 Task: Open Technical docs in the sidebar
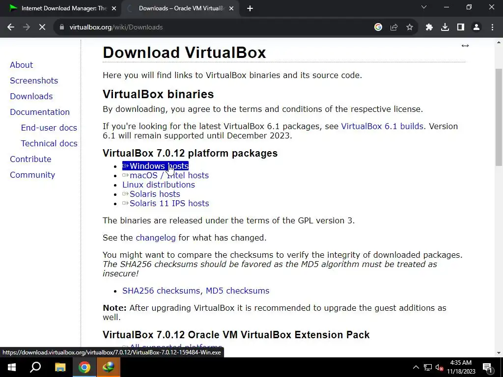pos(49,143)
